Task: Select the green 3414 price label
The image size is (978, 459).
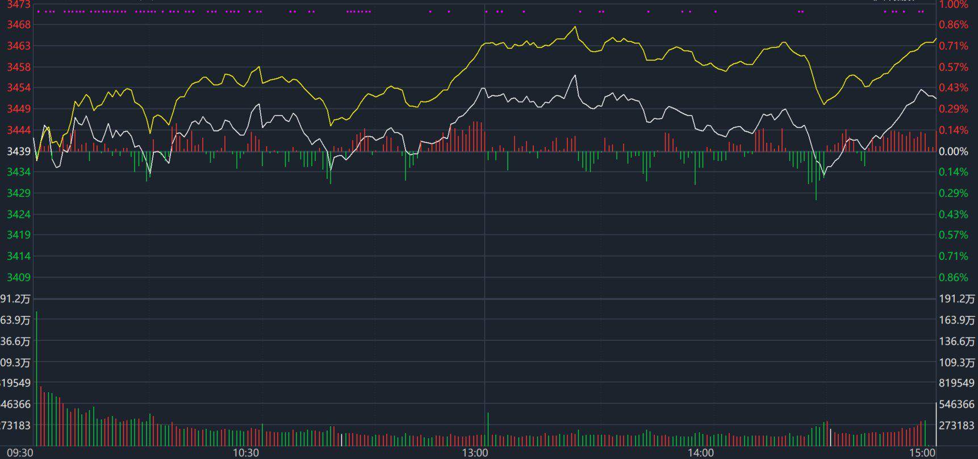Action: tap(19, 256)
